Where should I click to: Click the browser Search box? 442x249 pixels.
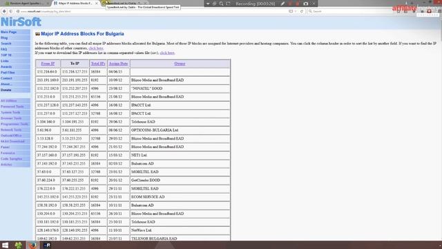point(349,11)
